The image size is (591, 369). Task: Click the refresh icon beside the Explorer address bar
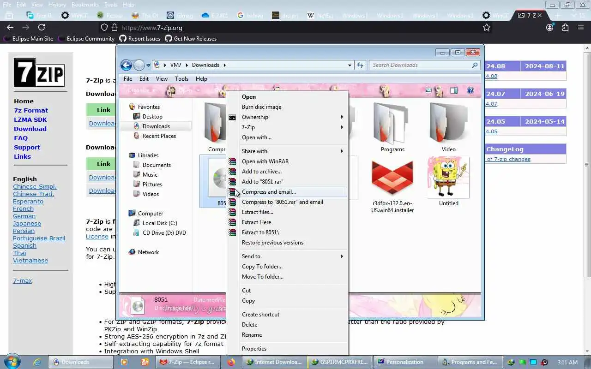(360, 65)
